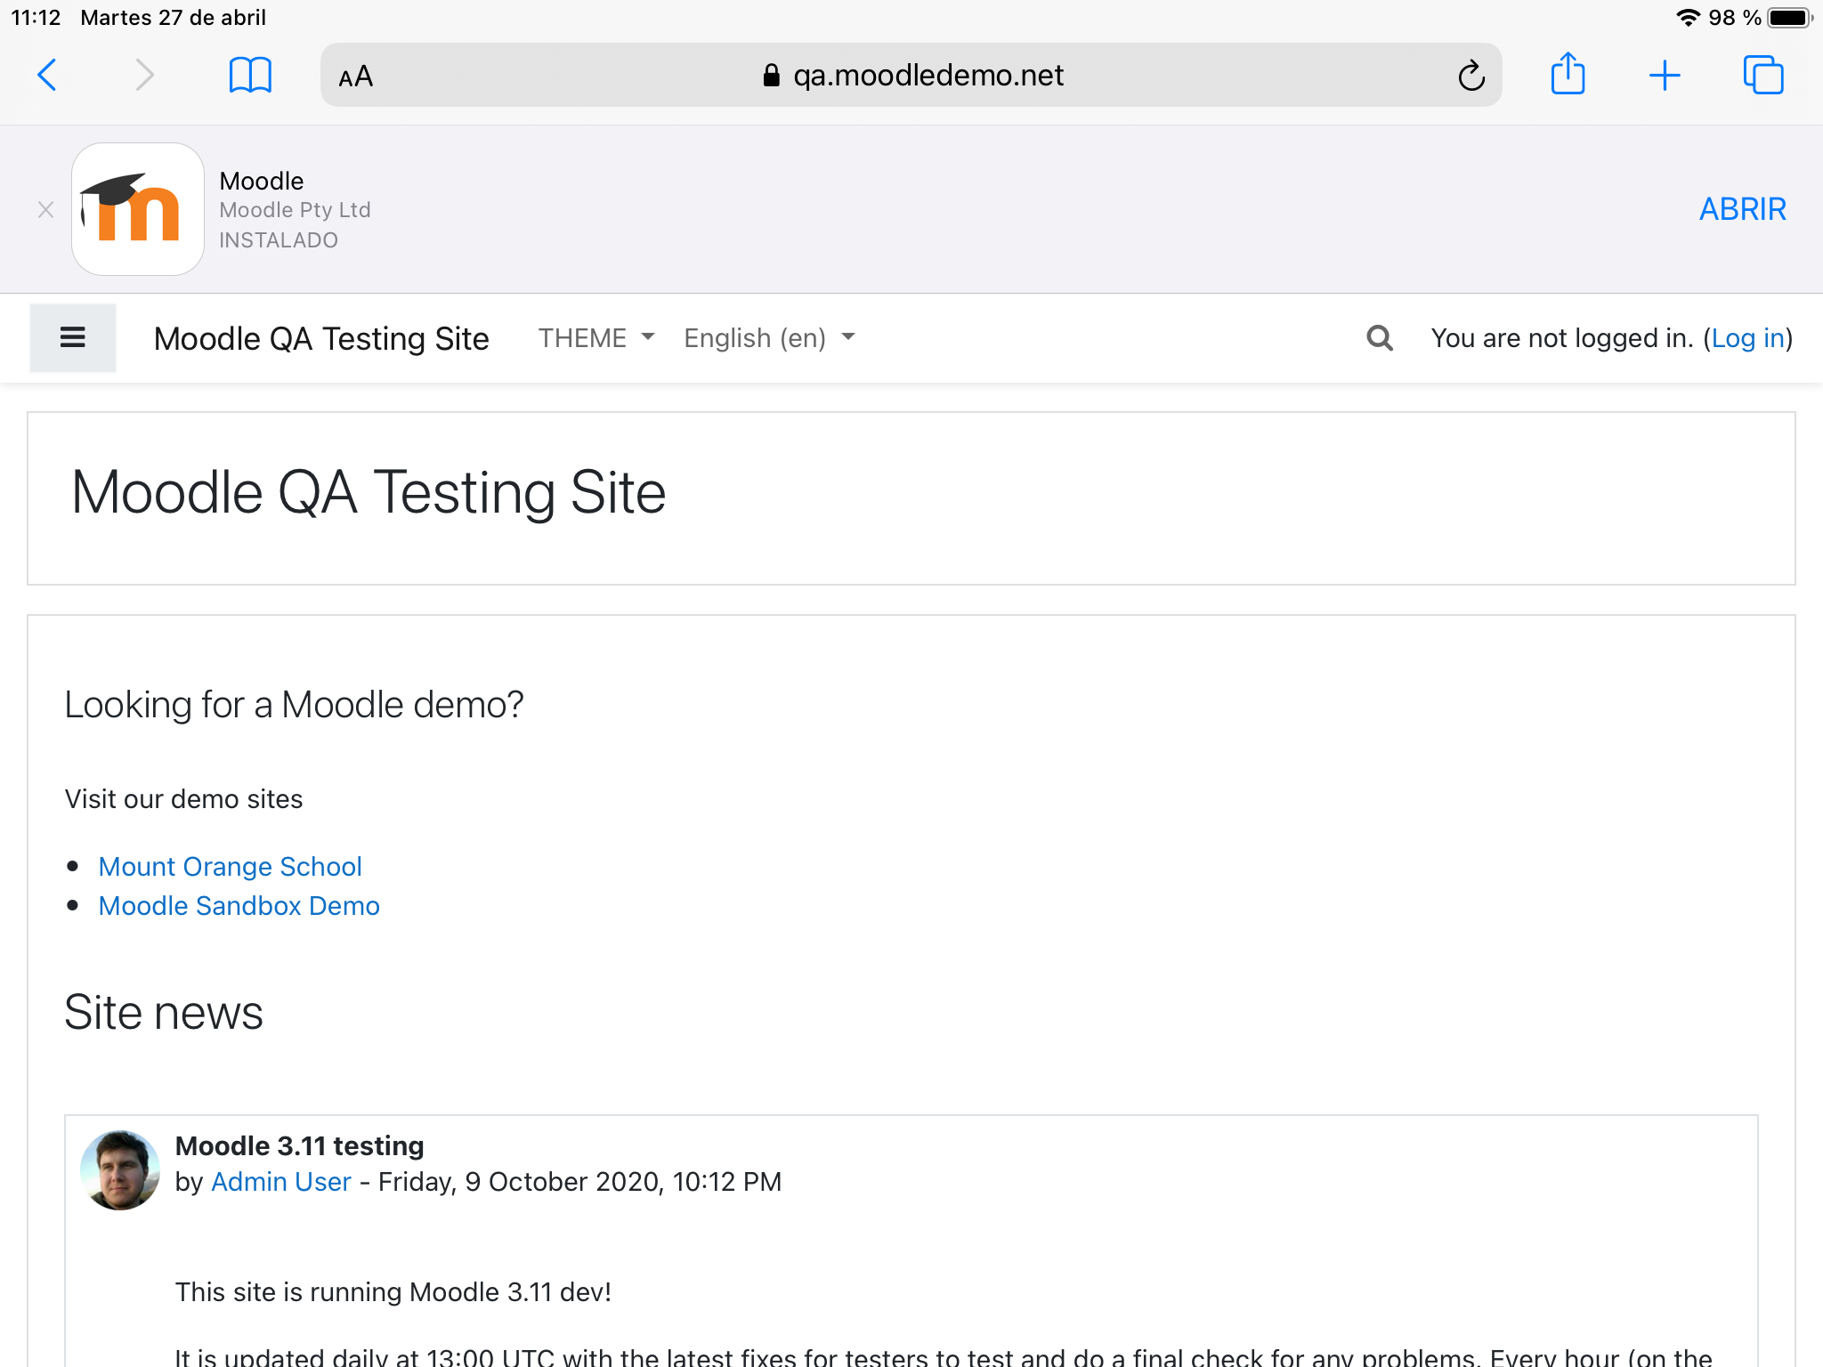Open the AA reader text options
The height and width of the screenshot is (1367, 1823).
[356, 77]
